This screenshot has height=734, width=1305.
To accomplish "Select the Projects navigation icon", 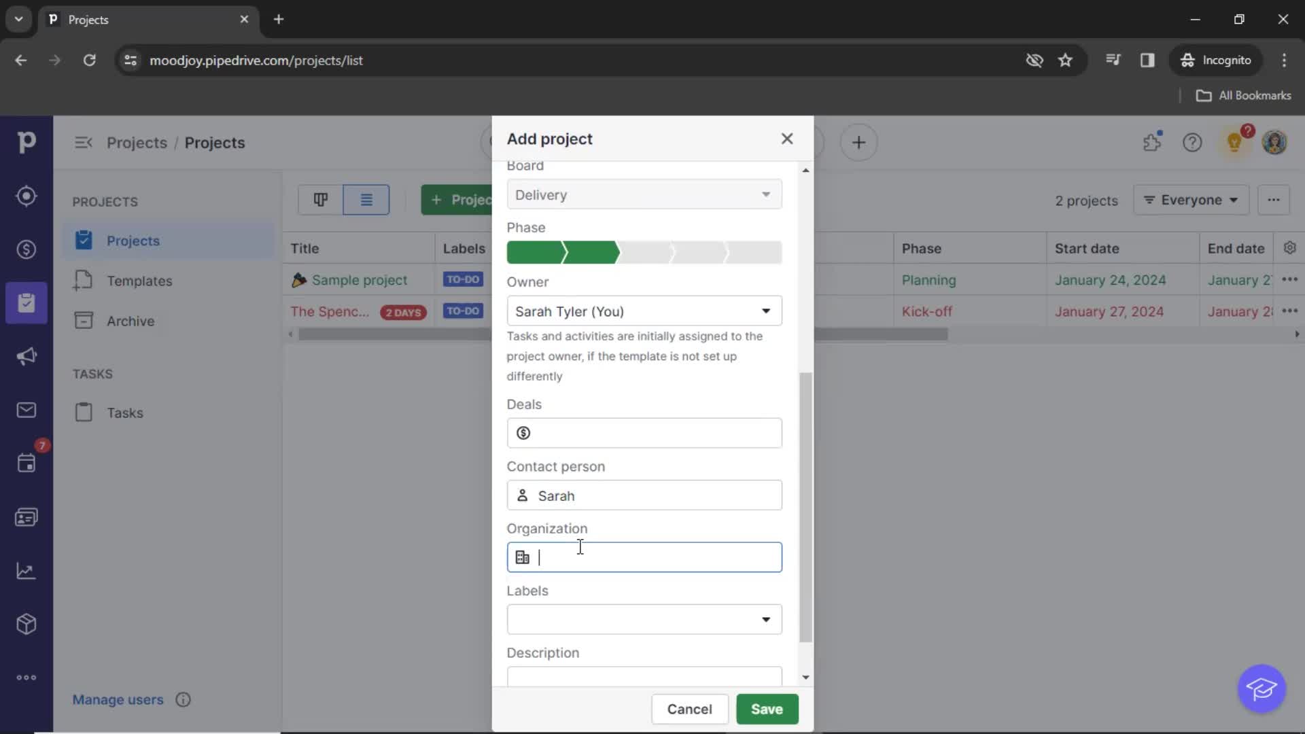I will click(26, 302).
